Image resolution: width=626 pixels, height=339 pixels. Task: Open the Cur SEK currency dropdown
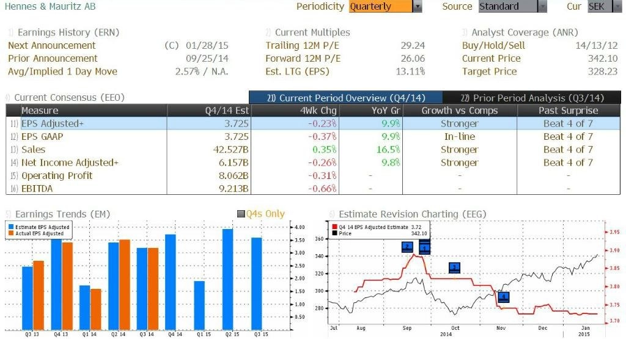[617, 7]
